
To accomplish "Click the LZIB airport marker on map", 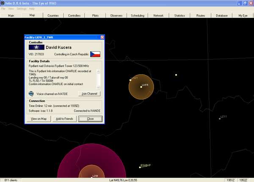I will pyautogui.click(x=92, y=177).
